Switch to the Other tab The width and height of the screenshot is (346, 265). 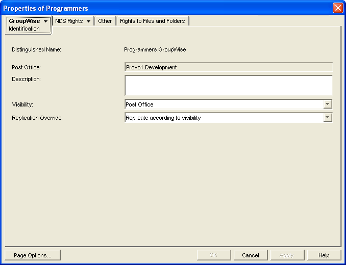pyautogui.click(x=105, y=21)
